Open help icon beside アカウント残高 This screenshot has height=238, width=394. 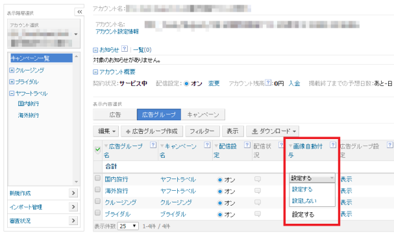268,82
